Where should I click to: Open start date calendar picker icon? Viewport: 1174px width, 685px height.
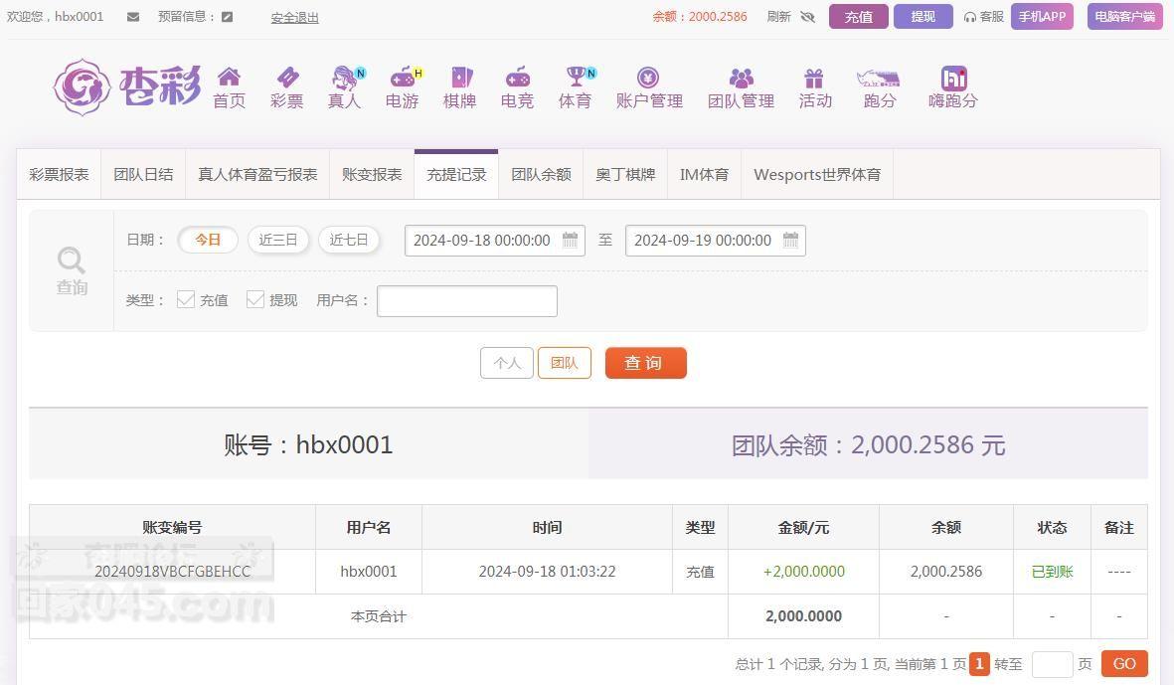[570, 240]
